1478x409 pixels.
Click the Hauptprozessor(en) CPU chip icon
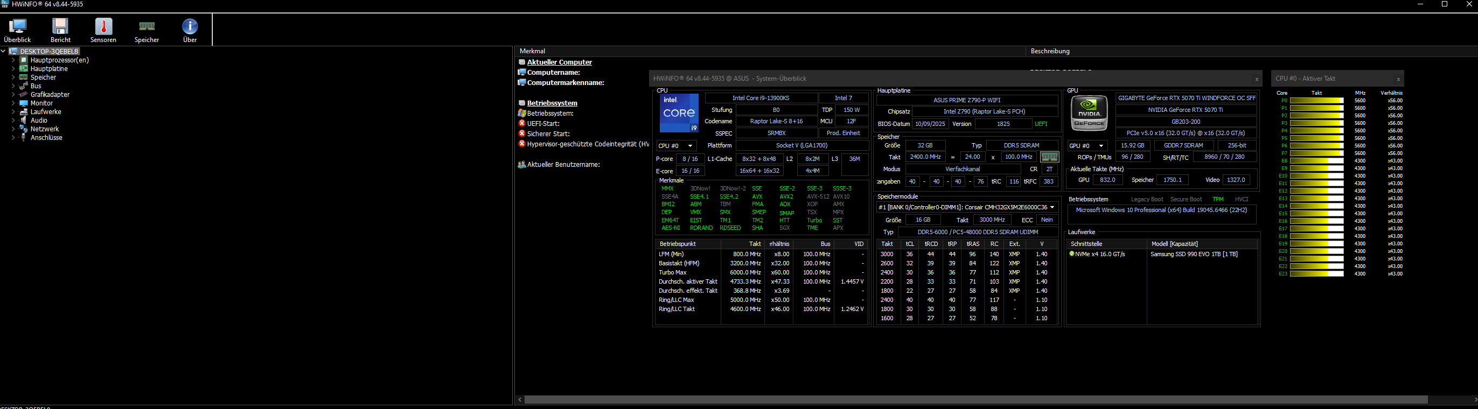coord(24,60)
